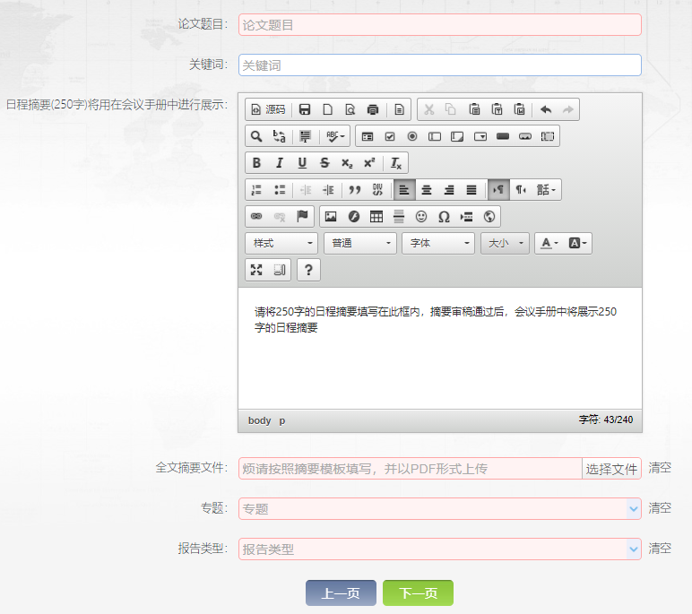This screenshot has width=692, height=614.
Task: Open the background color picker
Action: click(577, 243)
